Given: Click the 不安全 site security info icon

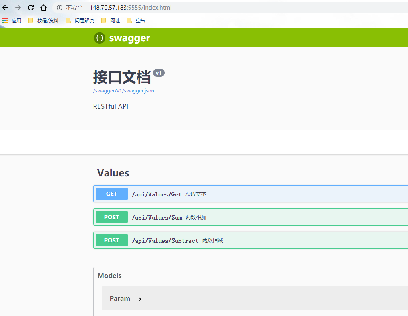Looking at the screenshot, I should click(x=59, y=7).
